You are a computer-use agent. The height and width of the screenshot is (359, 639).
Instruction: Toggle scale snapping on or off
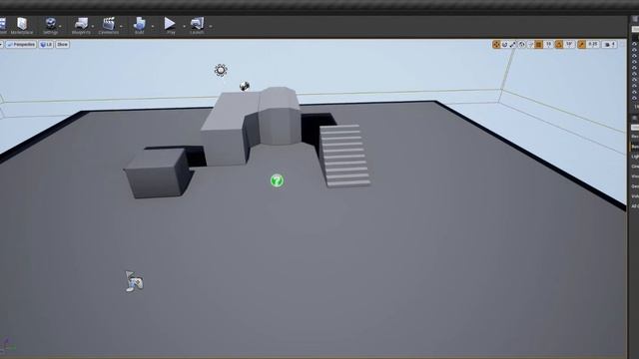(x=581, y=44)
